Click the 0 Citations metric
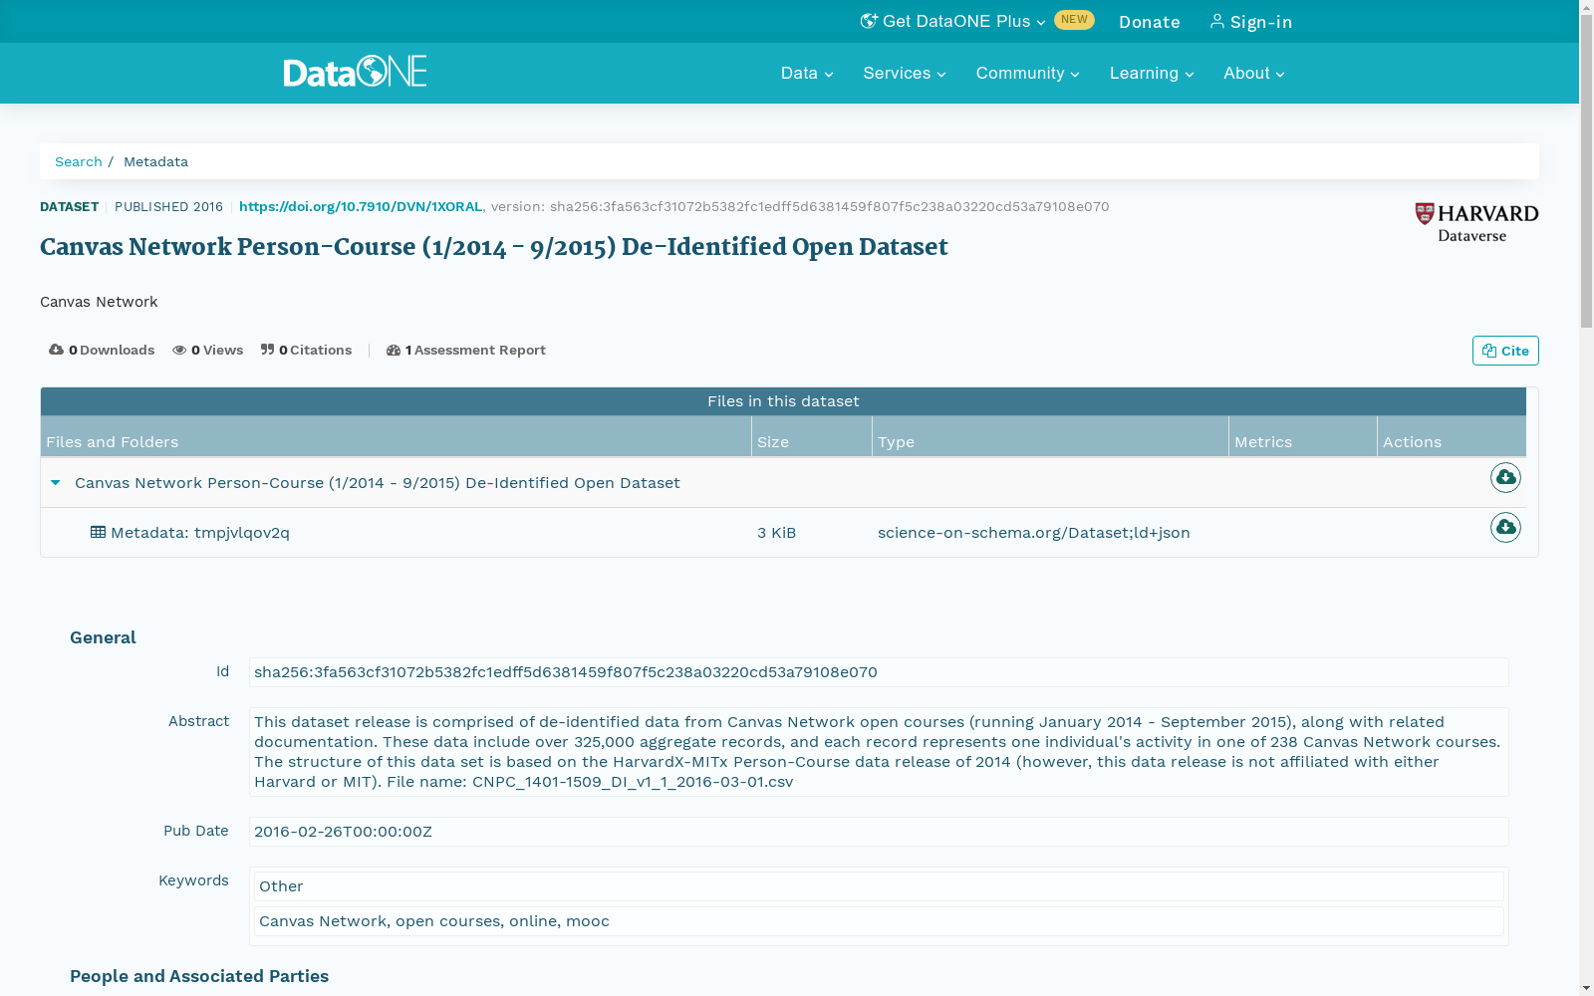The image size is (1594, 996). tap(307, 350)
